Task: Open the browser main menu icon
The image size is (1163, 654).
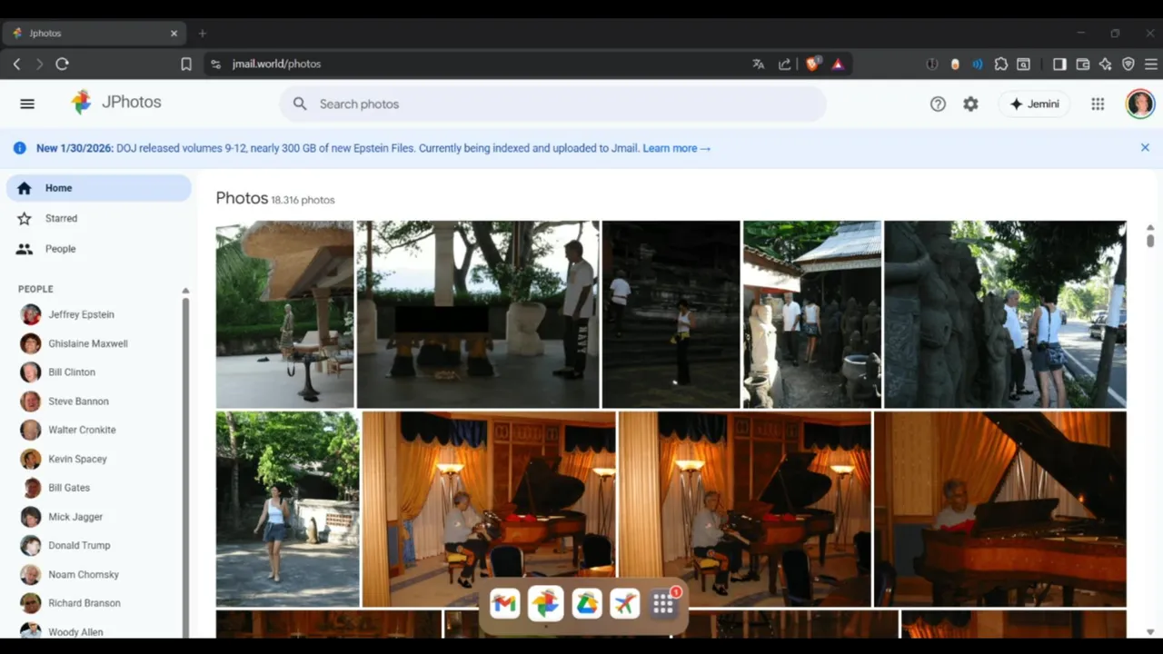Action: [1151, 64]
